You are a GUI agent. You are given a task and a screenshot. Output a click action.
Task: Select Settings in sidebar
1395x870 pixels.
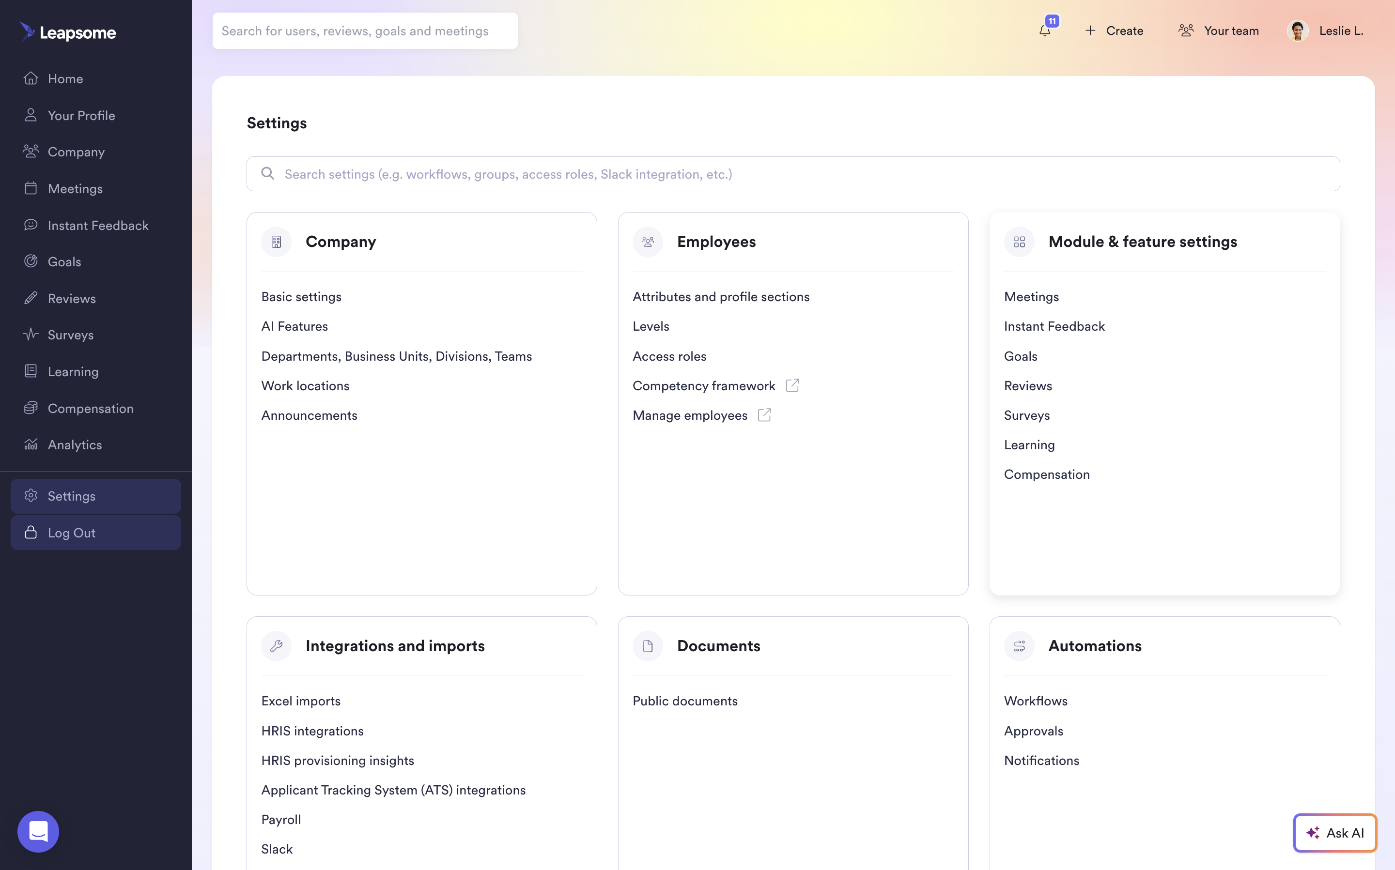coord(95,496)
